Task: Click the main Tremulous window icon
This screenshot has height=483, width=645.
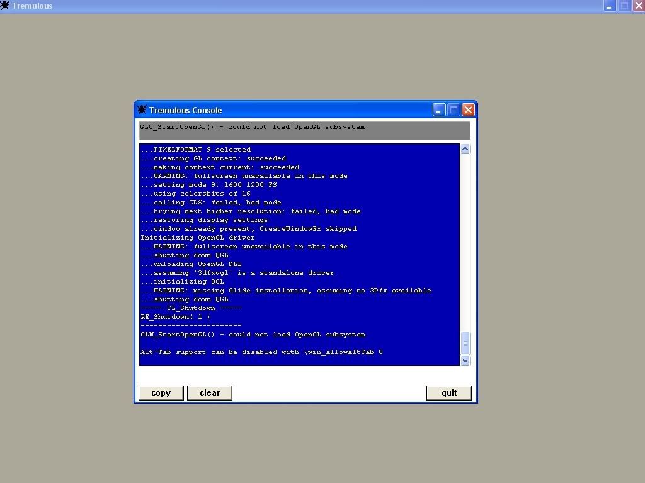Action: (4, 5)
